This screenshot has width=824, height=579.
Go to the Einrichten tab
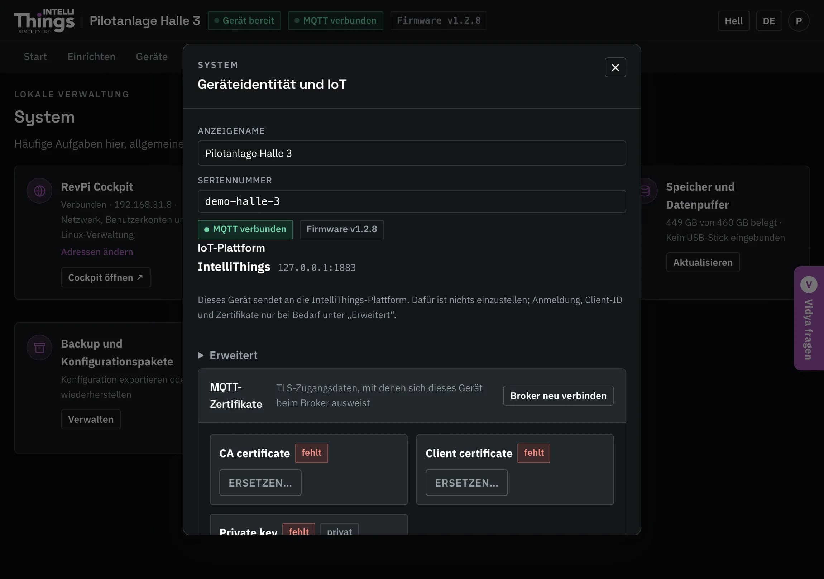91,57
